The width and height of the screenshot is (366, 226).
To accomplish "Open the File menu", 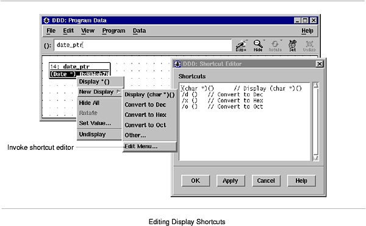I will tap(51, 30).
